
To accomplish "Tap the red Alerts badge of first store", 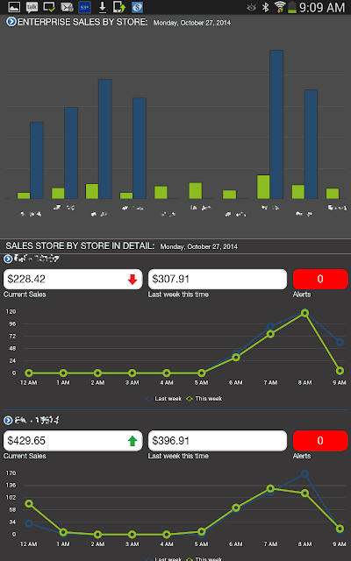I will point(320,279).
